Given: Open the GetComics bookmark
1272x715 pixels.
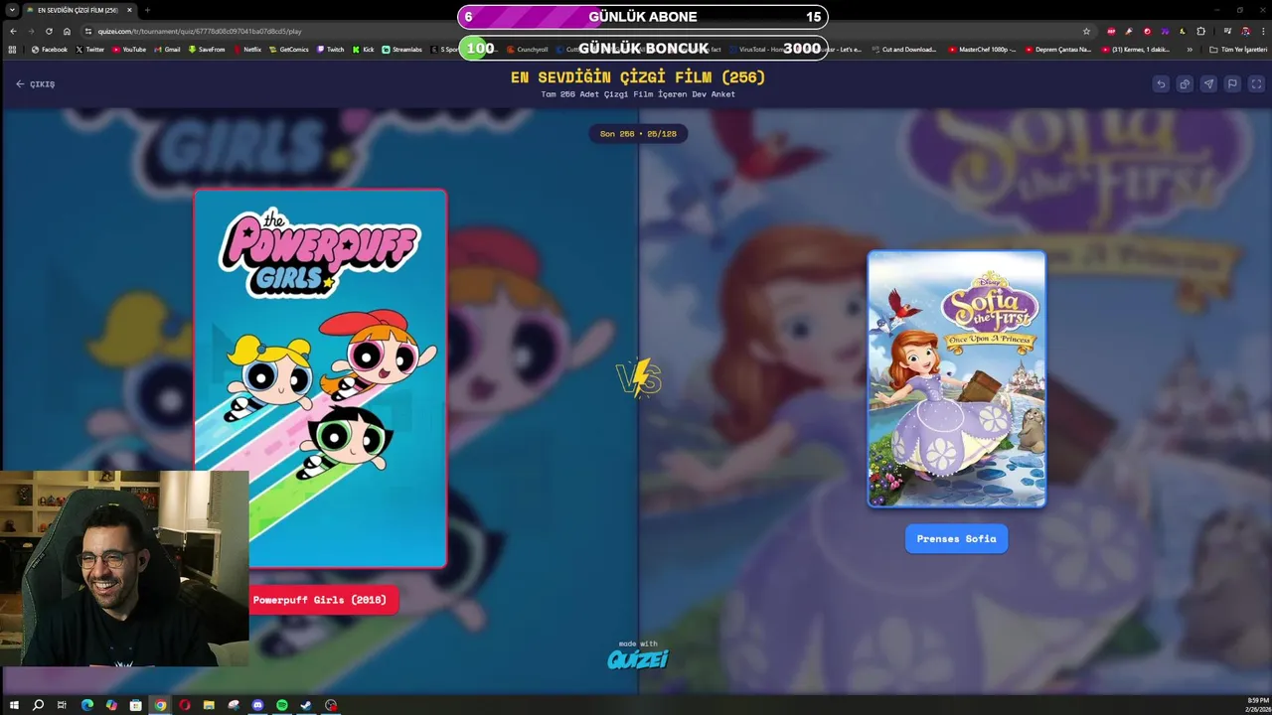Looking at the screenshot, I should [289, 49].
